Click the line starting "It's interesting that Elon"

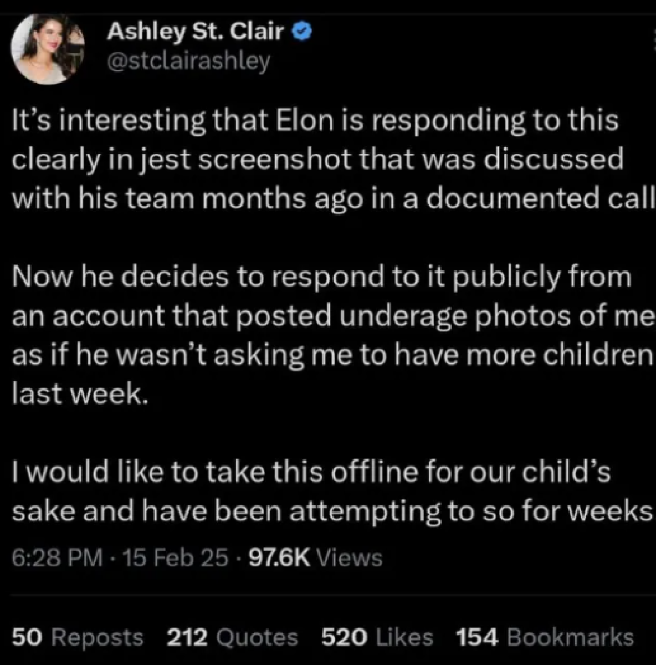pyautogui.click(x=315, y=120)
